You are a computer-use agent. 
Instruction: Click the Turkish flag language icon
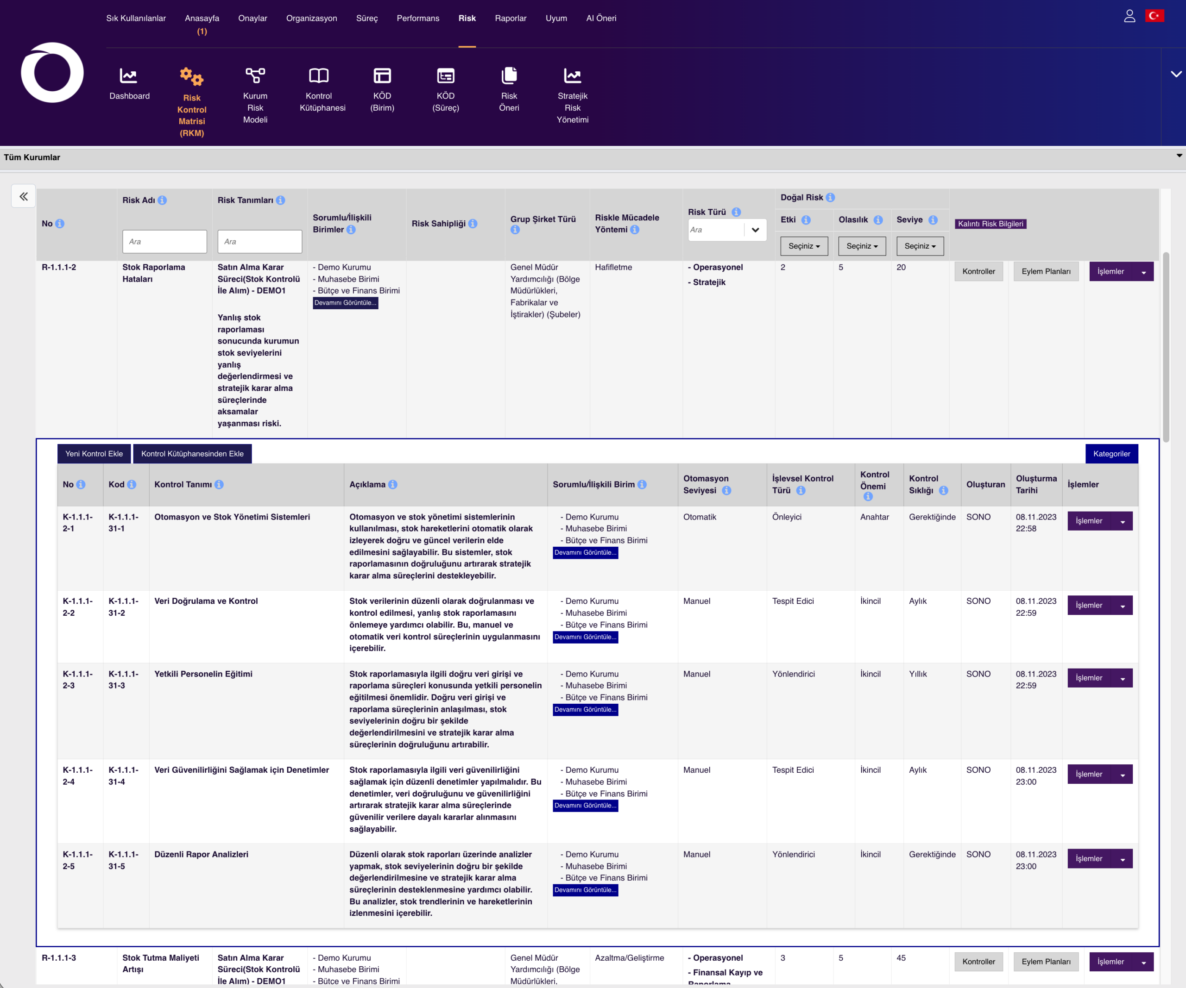click(x=1154, y=16)
